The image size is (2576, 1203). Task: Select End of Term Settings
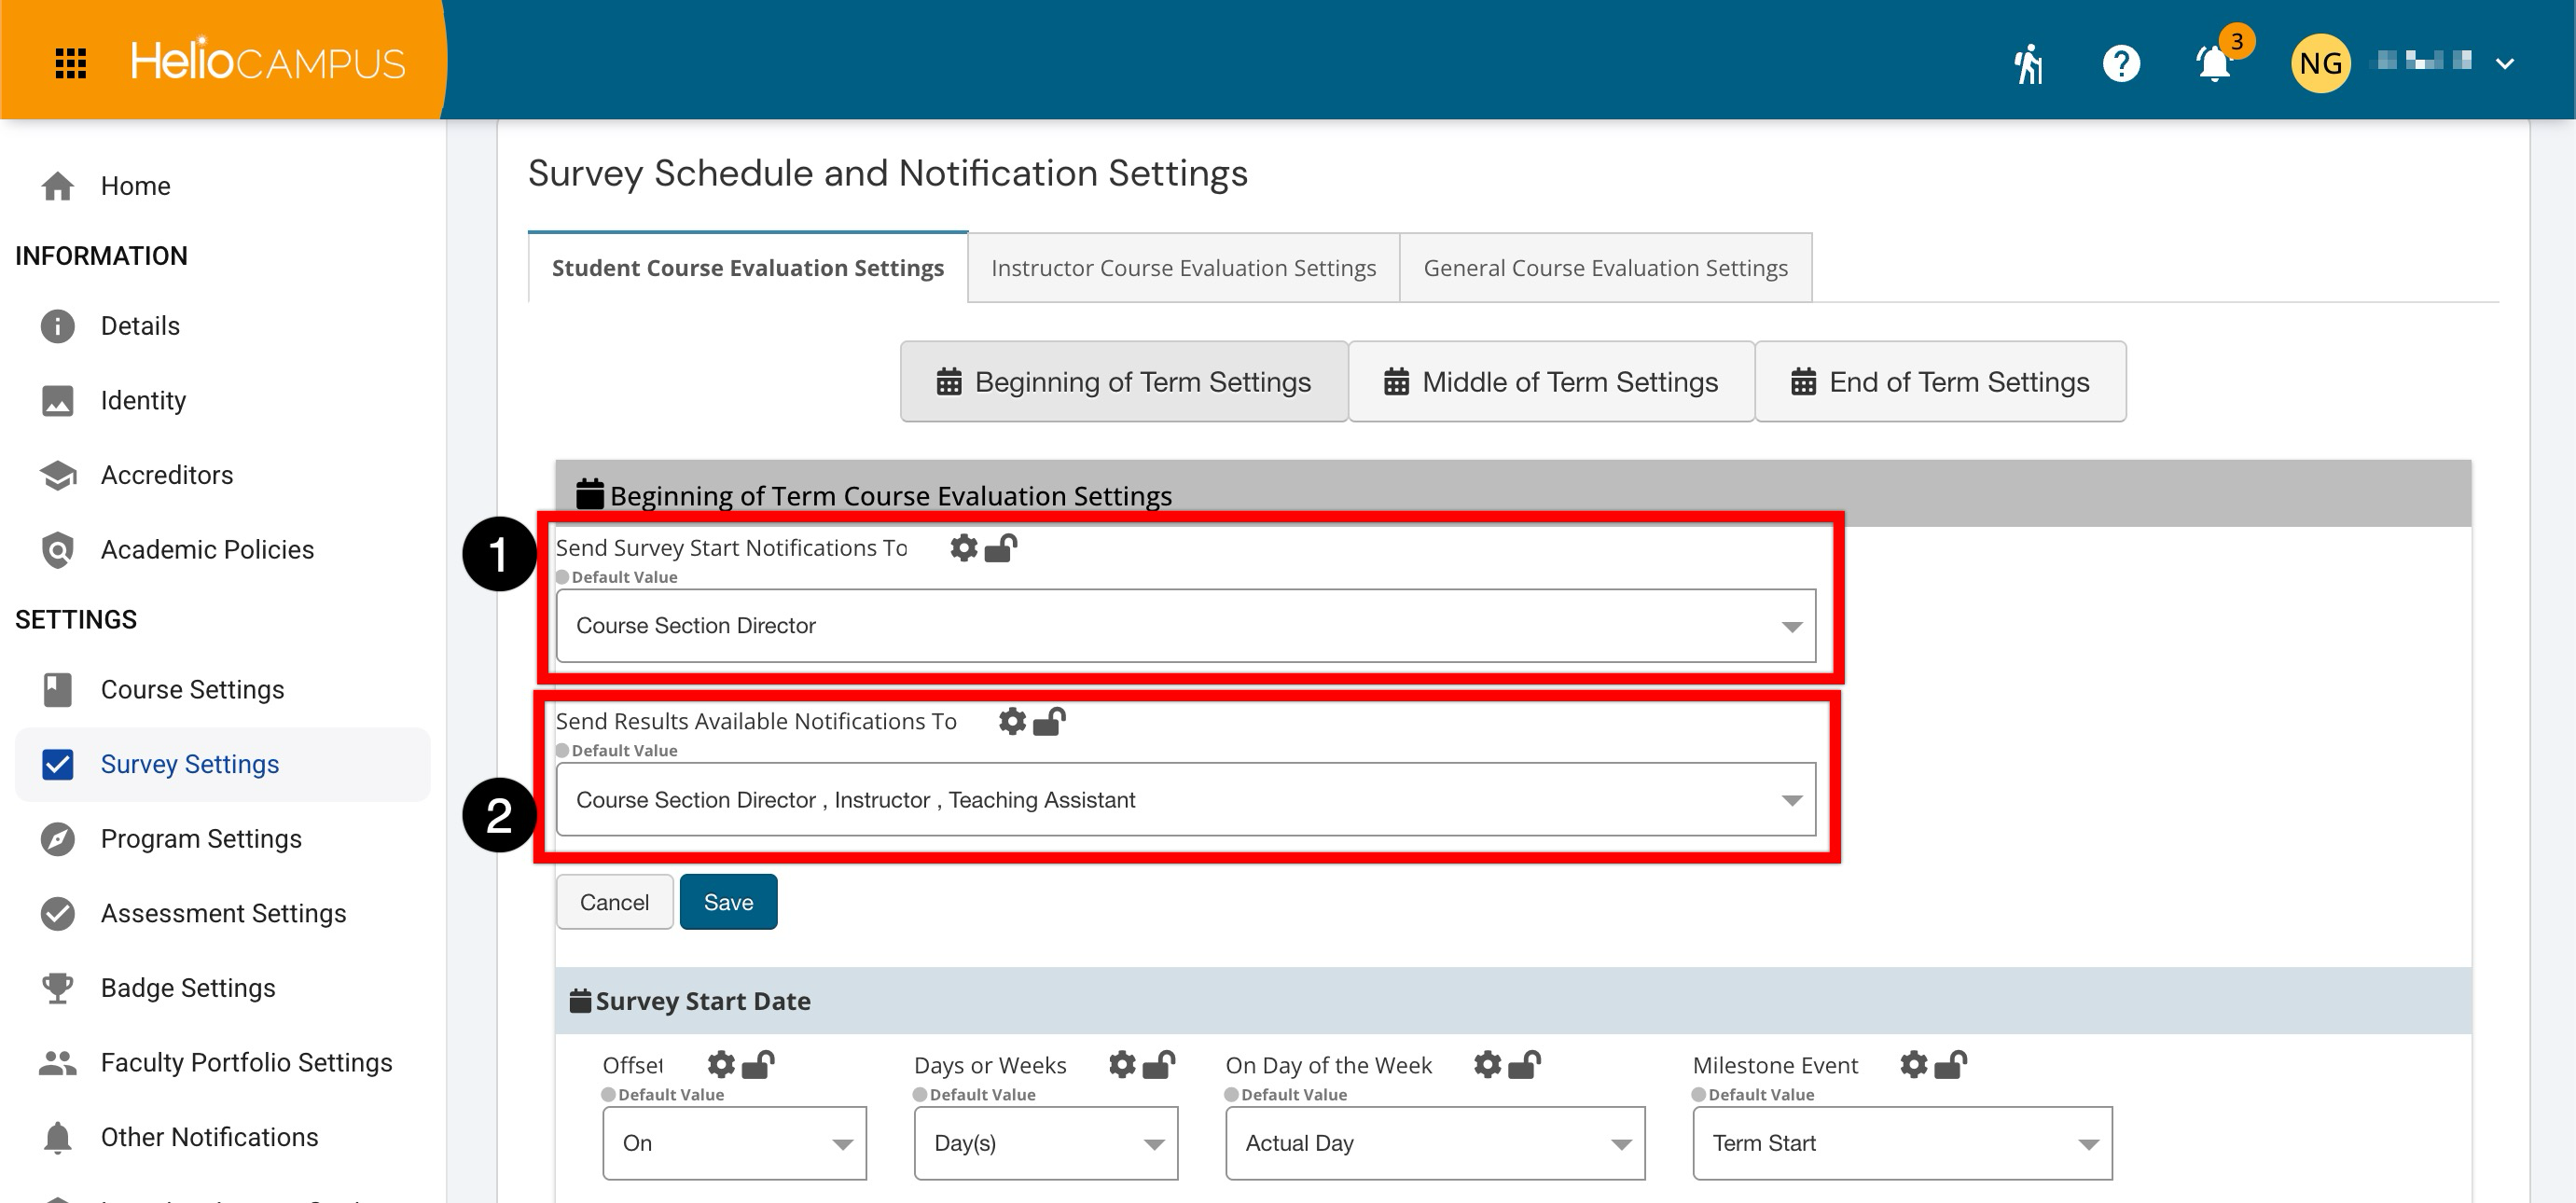pyautogui.click(x=1940, y=382)
